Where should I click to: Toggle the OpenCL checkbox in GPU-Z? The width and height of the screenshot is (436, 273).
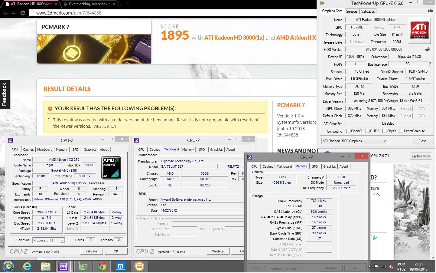(348, 131)
